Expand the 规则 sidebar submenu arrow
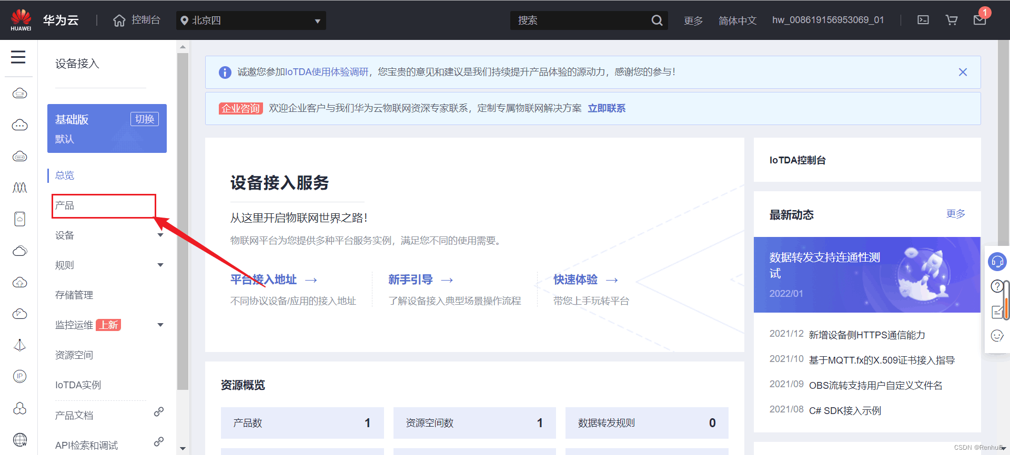 (x=160, y=265)
